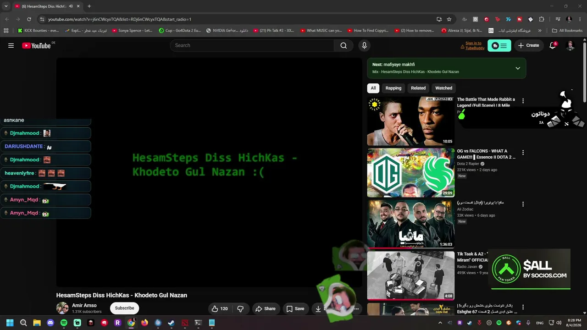Expand the Next: mafiyaye makhfi playlist panel
Screen dimensions: 587x330
tap(518, 68)
